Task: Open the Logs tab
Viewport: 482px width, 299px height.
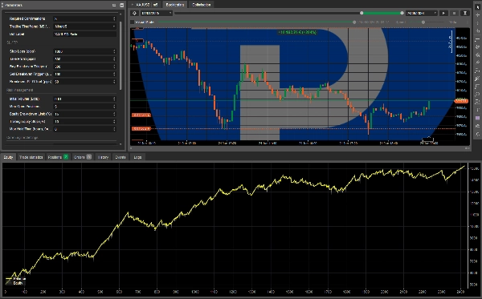Action: click(x=137, y=157)
